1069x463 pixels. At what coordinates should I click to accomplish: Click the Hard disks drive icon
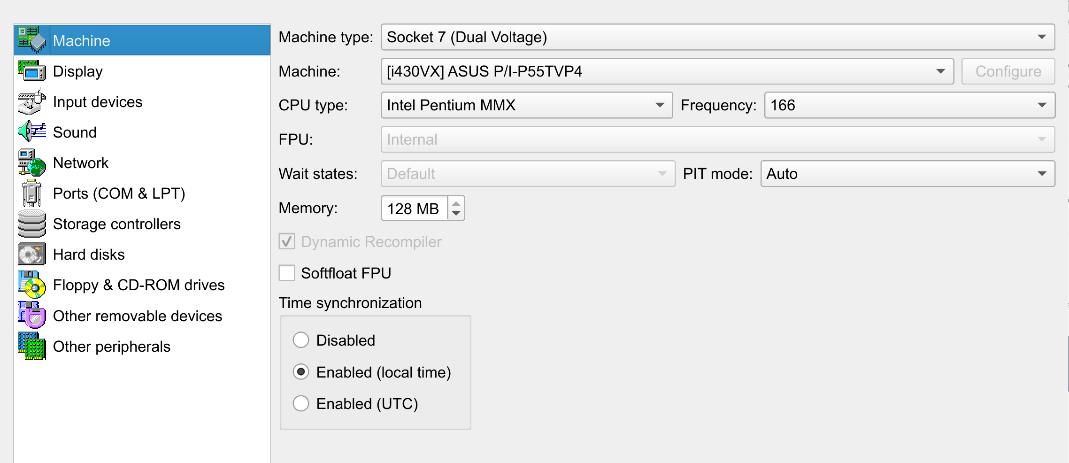tap(32, 254)
